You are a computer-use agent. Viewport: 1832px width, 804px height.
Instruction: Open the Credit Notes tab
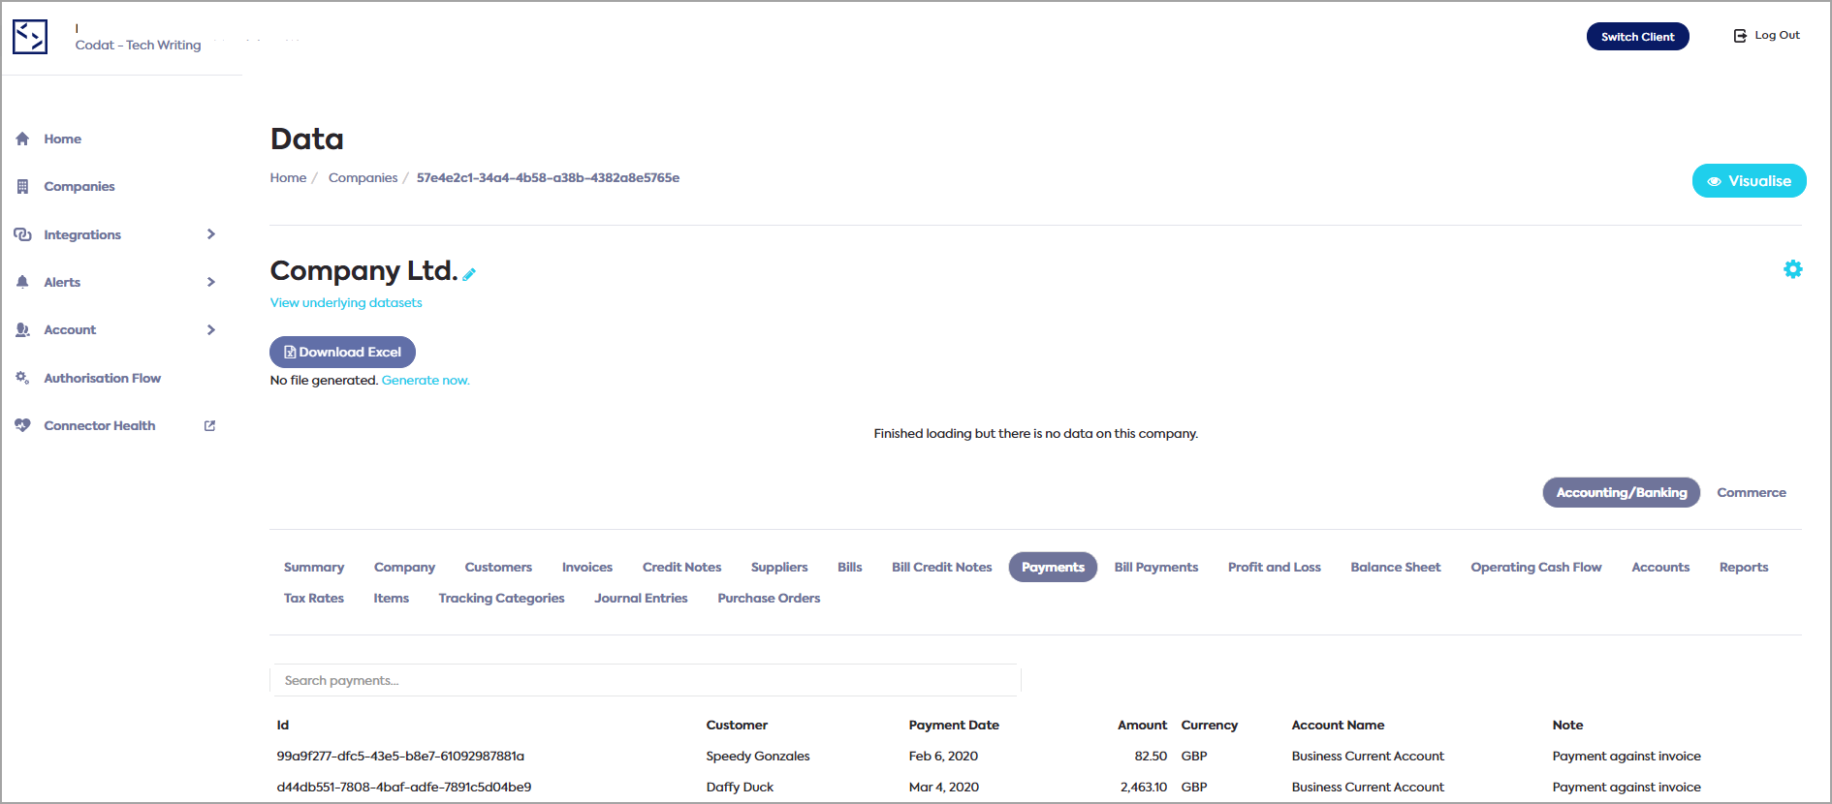[x=681, y=567]
